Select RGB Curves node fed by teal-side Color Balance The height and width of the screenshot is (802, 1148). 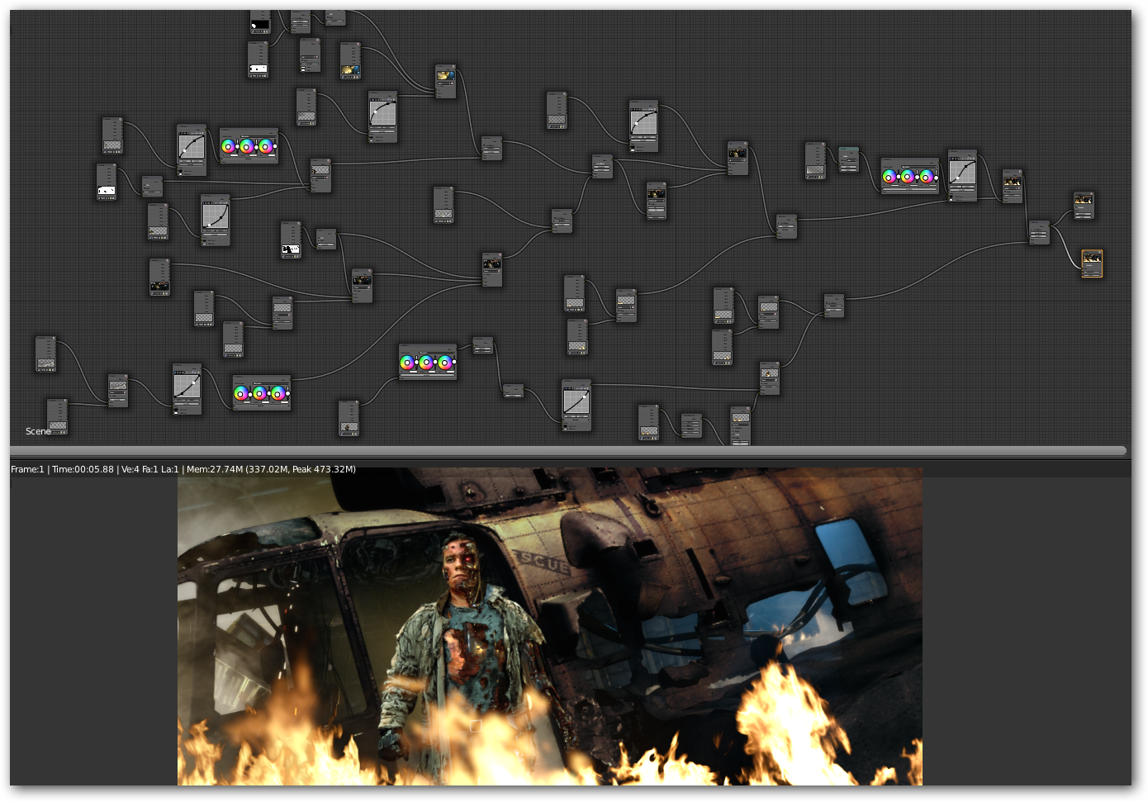pos(962,175)
